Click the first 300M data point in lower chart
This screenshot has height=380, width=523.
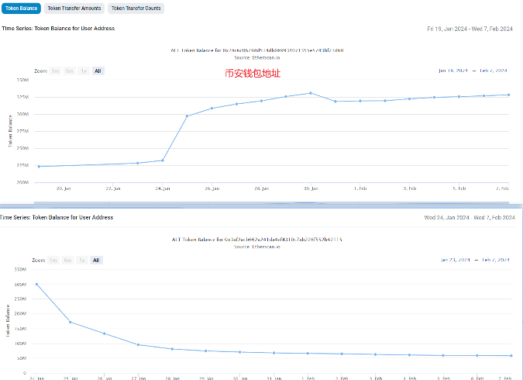click(x=36, y=284)
